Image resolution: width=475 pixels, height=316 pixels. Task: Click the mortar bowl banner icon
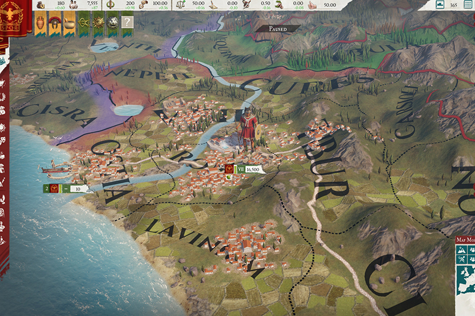point(69,23)
